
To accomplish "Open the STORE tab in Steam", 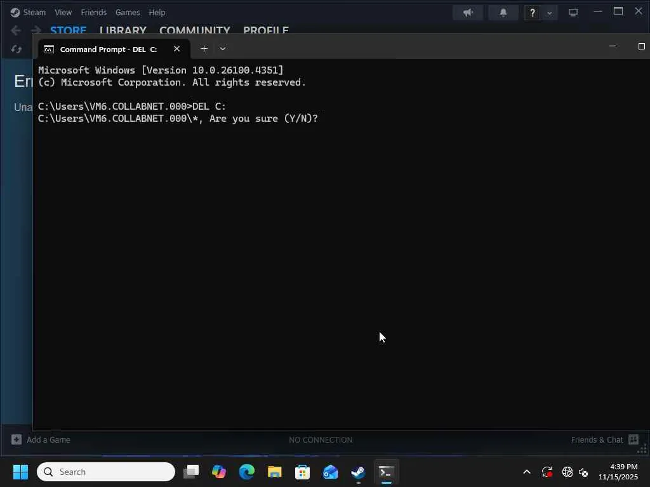I will pyautogui.click(x=69, y=30).
